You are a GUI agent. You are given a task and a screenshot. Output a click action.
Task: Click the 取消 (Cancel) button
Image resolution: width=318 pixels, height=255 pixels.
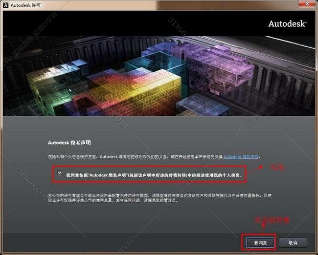pyautogui.click(x=293, y=243)
